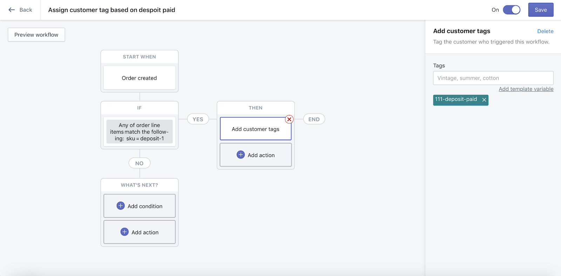Screen dimensions: 561x276
Task: Click the NO branch label
Action: coord(140,163)
